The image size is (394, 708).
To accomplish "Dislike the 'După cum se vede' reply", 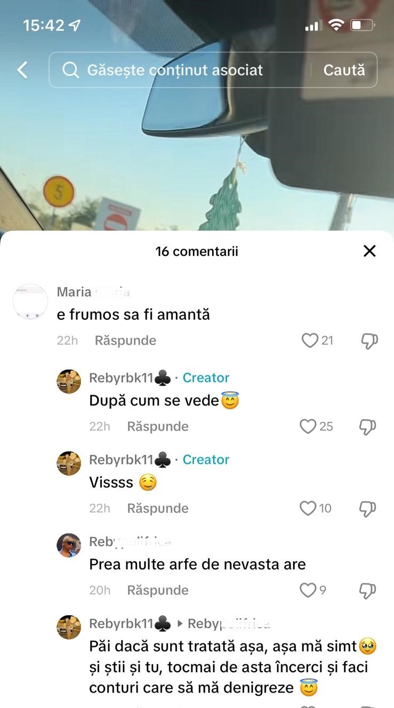I will pyautogui.click(x=367, y=427).
